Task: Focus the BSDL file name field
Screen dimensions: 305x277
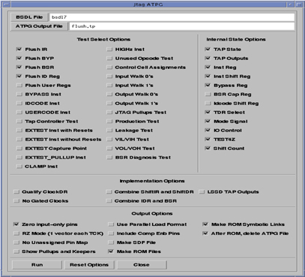Action: click(x=172, y=17)
